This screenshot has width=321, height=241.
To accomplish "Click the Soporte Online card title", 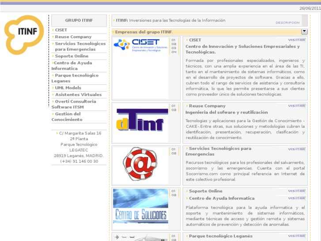I will point(206,191).
